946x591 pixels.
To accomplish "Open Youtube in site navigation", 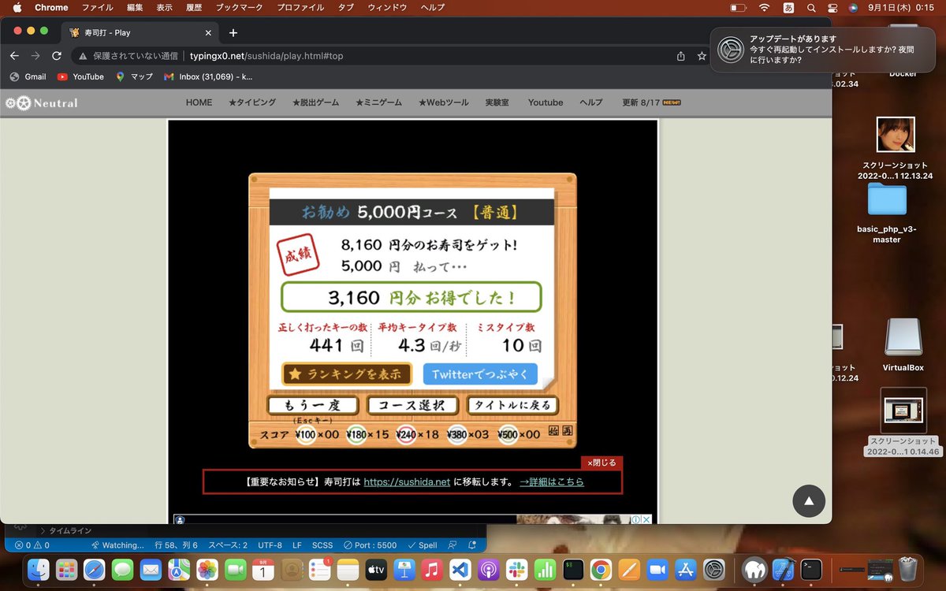I will (x=546, y=102).
